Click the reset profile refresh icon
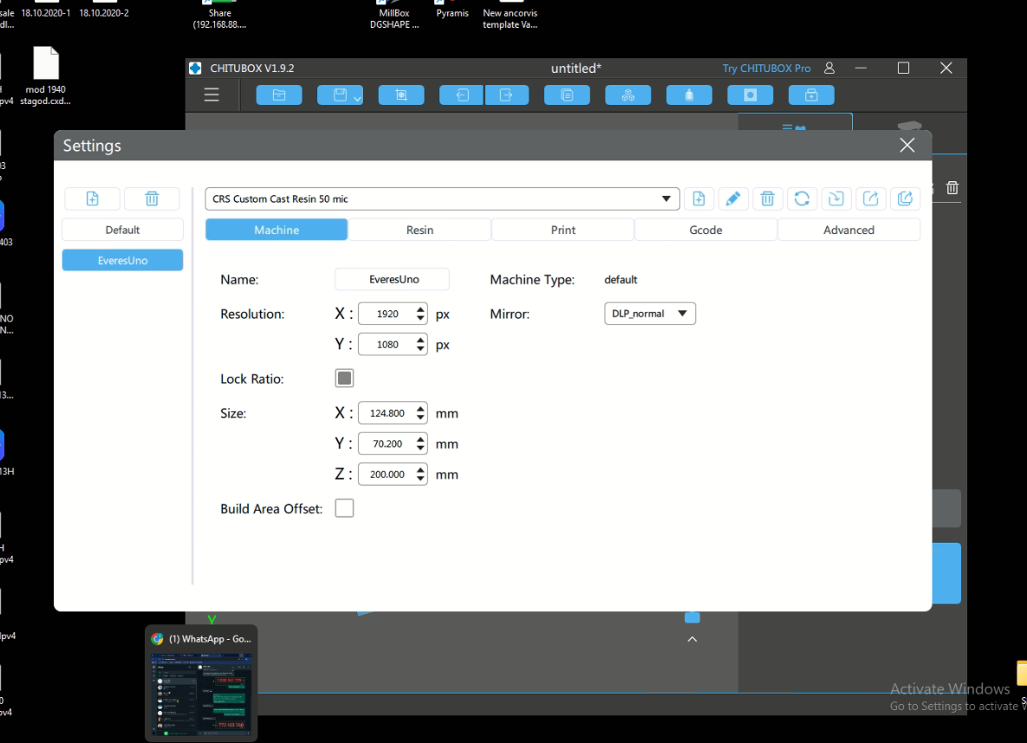The width and height of the screenshot is (1027, 743). (x=802, y=199)
